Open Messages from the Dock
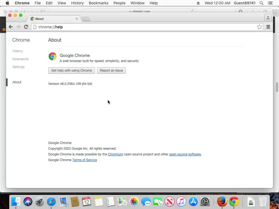Screen dimensions: 279x209 pyautogui.click(x=146, y=202)
